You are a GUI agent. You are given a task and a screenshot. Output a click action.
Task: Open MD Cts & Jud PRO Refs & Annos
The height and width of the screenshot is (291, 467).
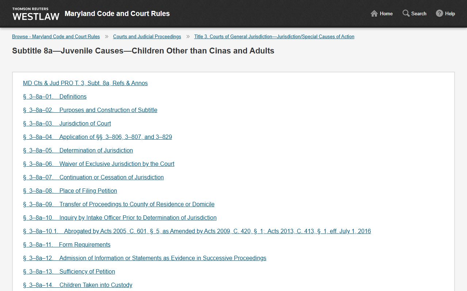85,83
